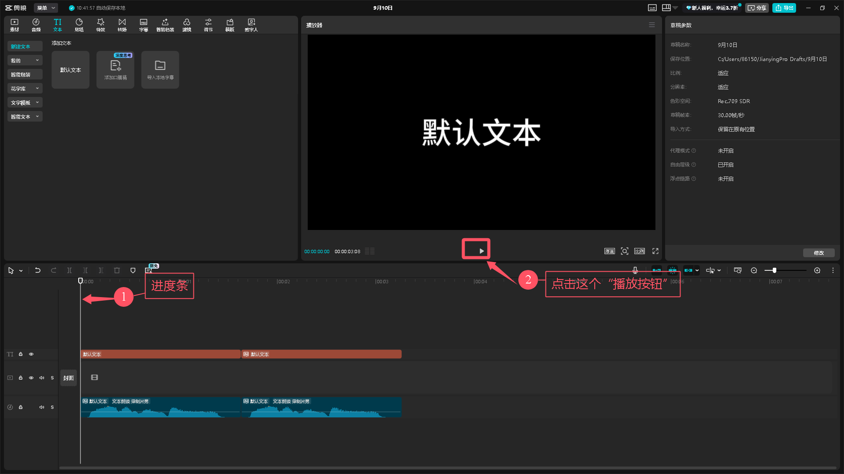Viewport: 844px width, 474px height.
Task: Click the zoom-out magnifier on timeline
Action: 754,270
